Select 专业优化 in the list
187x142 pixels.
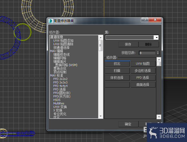click(x=60, y=114)
